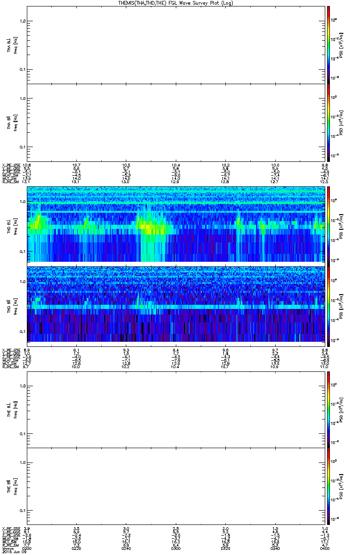Click 'R_RE_SM' row label under THA panels
This screenshot has width=347, height=555.
coord(10,182)
